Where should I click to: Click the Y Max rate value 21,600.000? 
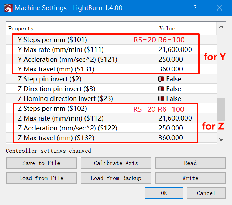(x=175, y=49)
